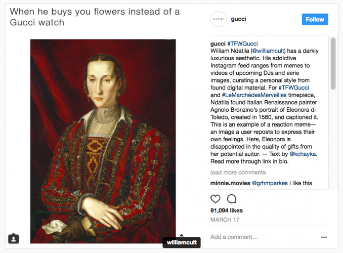The image size is (343, 253).
Task: Visit the @kchayka profile link
Action: (x=303, y=154)
